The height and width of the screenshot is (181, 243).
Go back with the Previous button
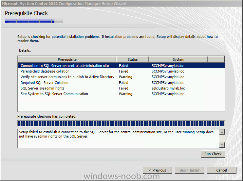click(x=158, y=170)
